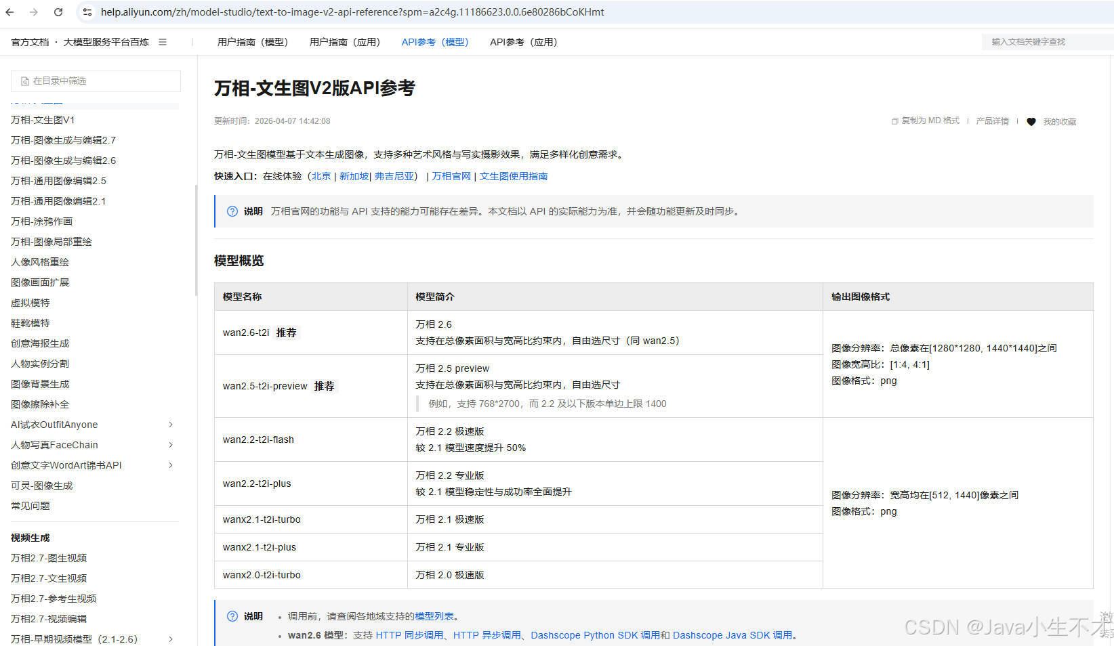
Task: Open 模型列表 link in note
Action: pyautogui.click(x=434, y=616)
